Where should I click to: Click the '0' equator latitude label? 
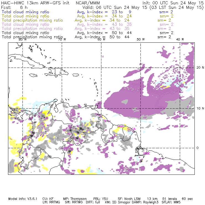click(198, 148)
